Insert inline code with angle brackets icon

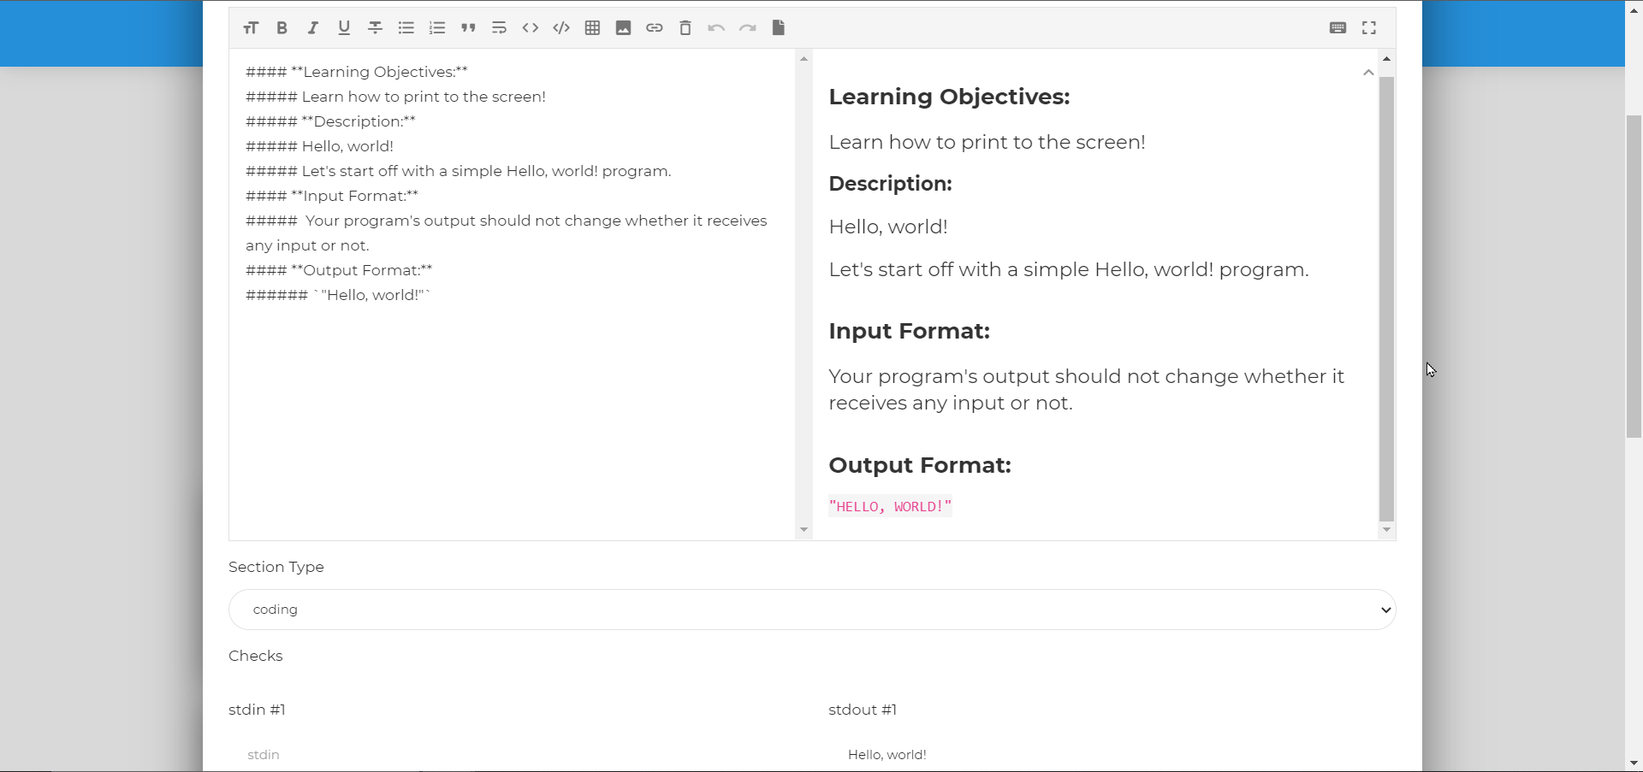531,28
